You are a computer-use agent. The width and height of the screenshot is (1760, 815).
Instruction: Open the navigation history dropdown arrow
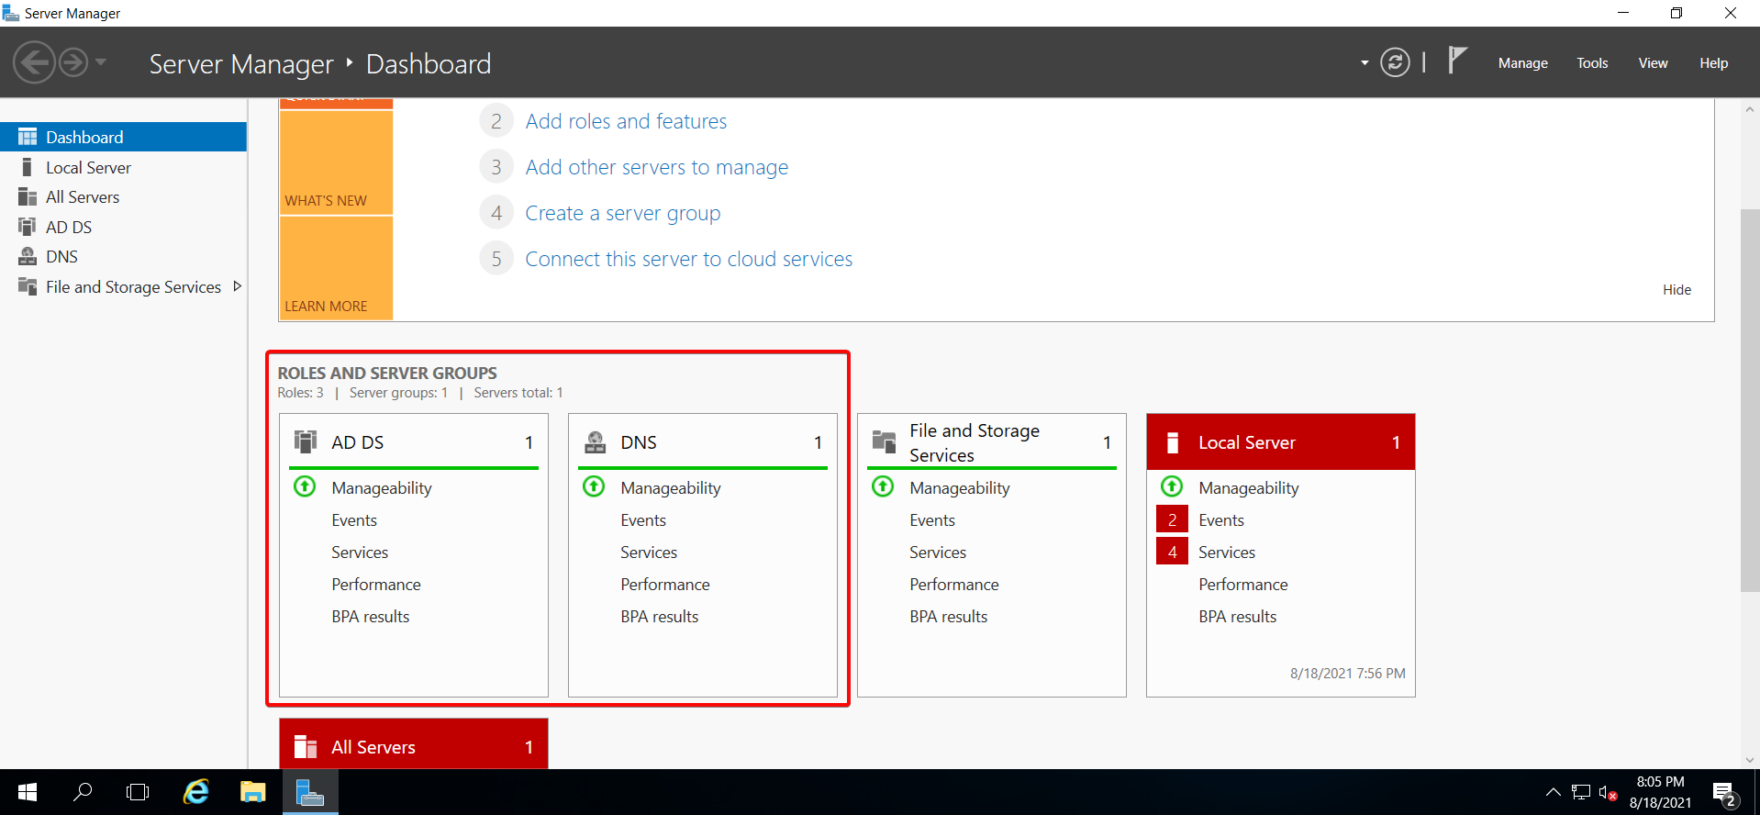click(x=101, y=62)
